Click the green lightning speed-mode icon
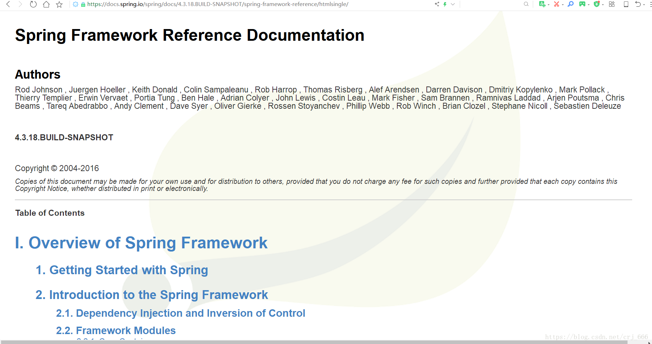Screen dimensions: 652x344 (x=445, y=4)
